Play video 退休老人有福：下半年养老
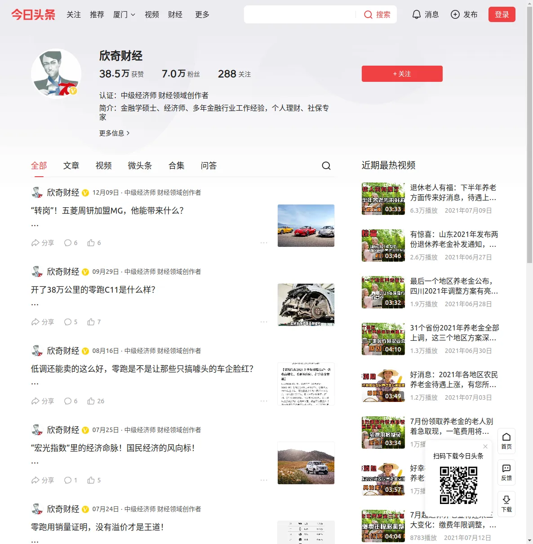 click(x=383, y=199)
